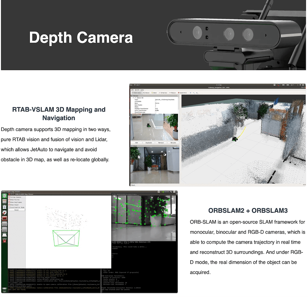Click the Duplicate display button
Image resolution: width=308 pixels, height=297 pixels.
tap(149, 143)
